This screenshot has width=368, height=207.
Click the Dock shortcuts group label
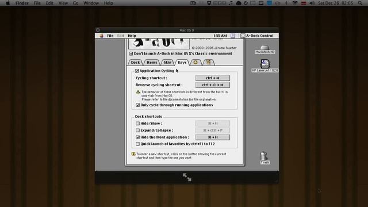click(x=148, y=116)
